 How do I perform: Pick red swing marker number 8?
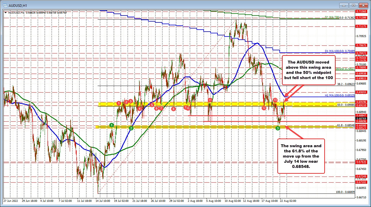coord(173,109)
